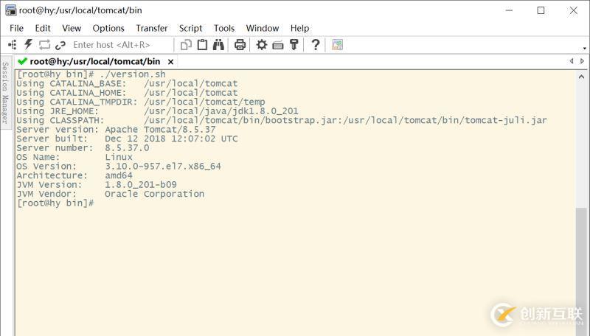Close the SecureCRT window
The image size is (590, 336).
(x=574, y=10)
